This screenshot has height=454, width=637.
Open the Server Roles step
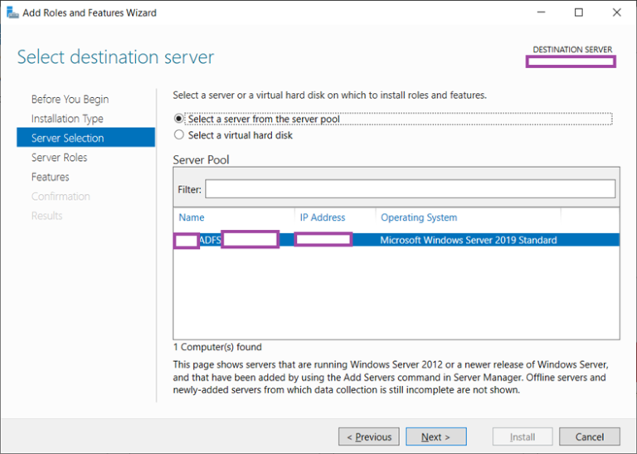(60, 158)
